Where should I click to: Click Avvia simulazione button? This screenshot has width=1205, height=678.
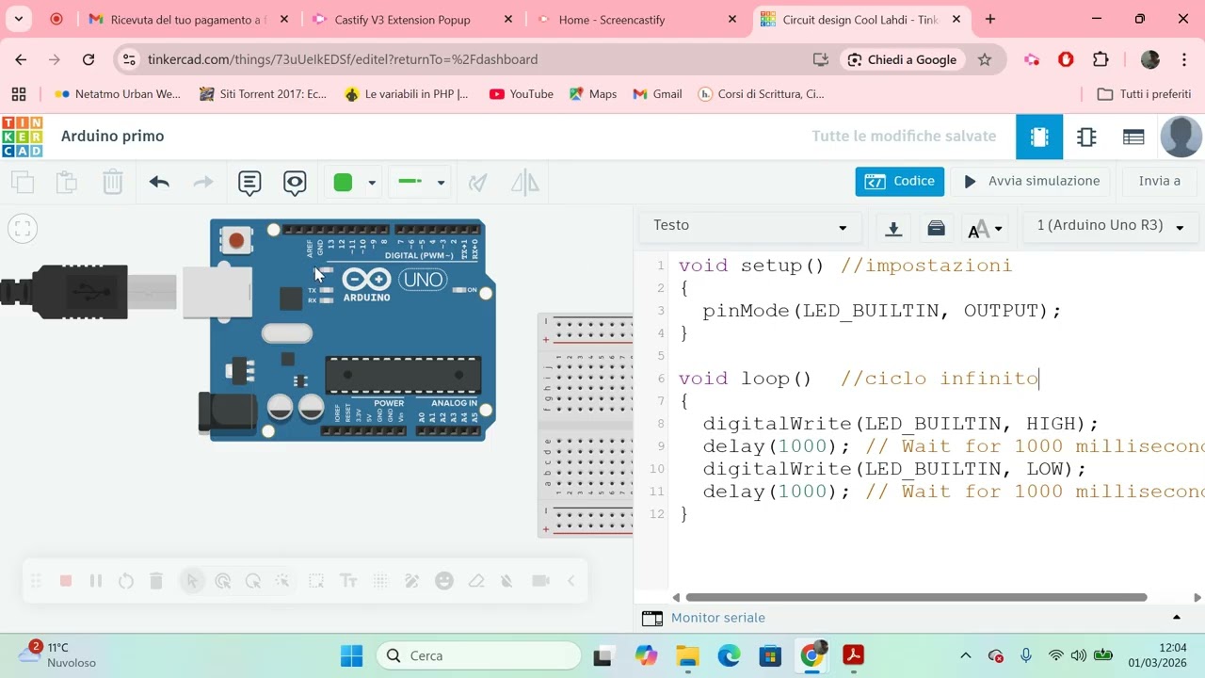pyautogui.click(x=1031, y=181)
